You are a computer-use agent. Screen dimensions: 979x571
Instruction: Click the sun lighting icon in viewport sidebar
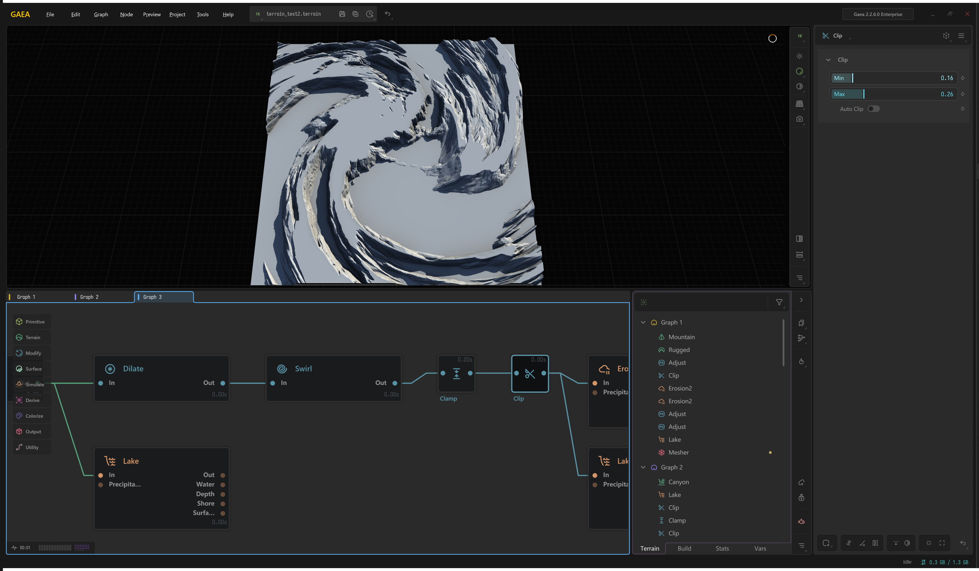pyautogui.click(x=799, y=56)
